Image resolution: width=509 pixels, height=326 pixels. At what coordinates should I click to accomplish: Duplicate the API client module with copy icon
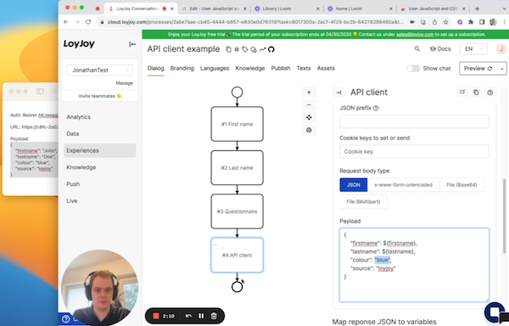pyautogui.click(x=476, y=93)
